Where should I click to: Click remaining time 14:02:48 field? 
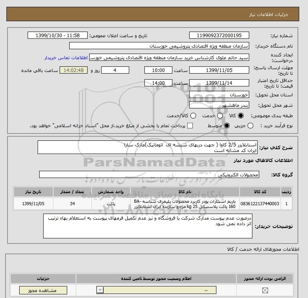pos(74,70)
